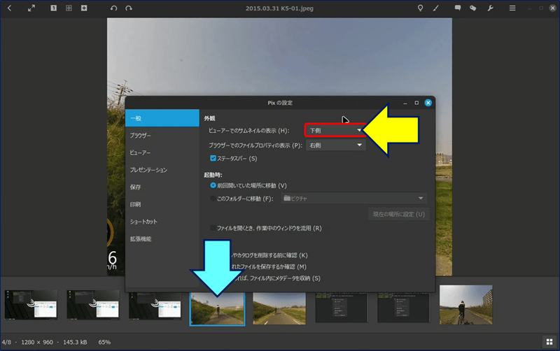Zoom in using the plus icon
Image resolution: width=560 pixels, height=351 pixels.
pyautogui.click(x=84, y=8)
